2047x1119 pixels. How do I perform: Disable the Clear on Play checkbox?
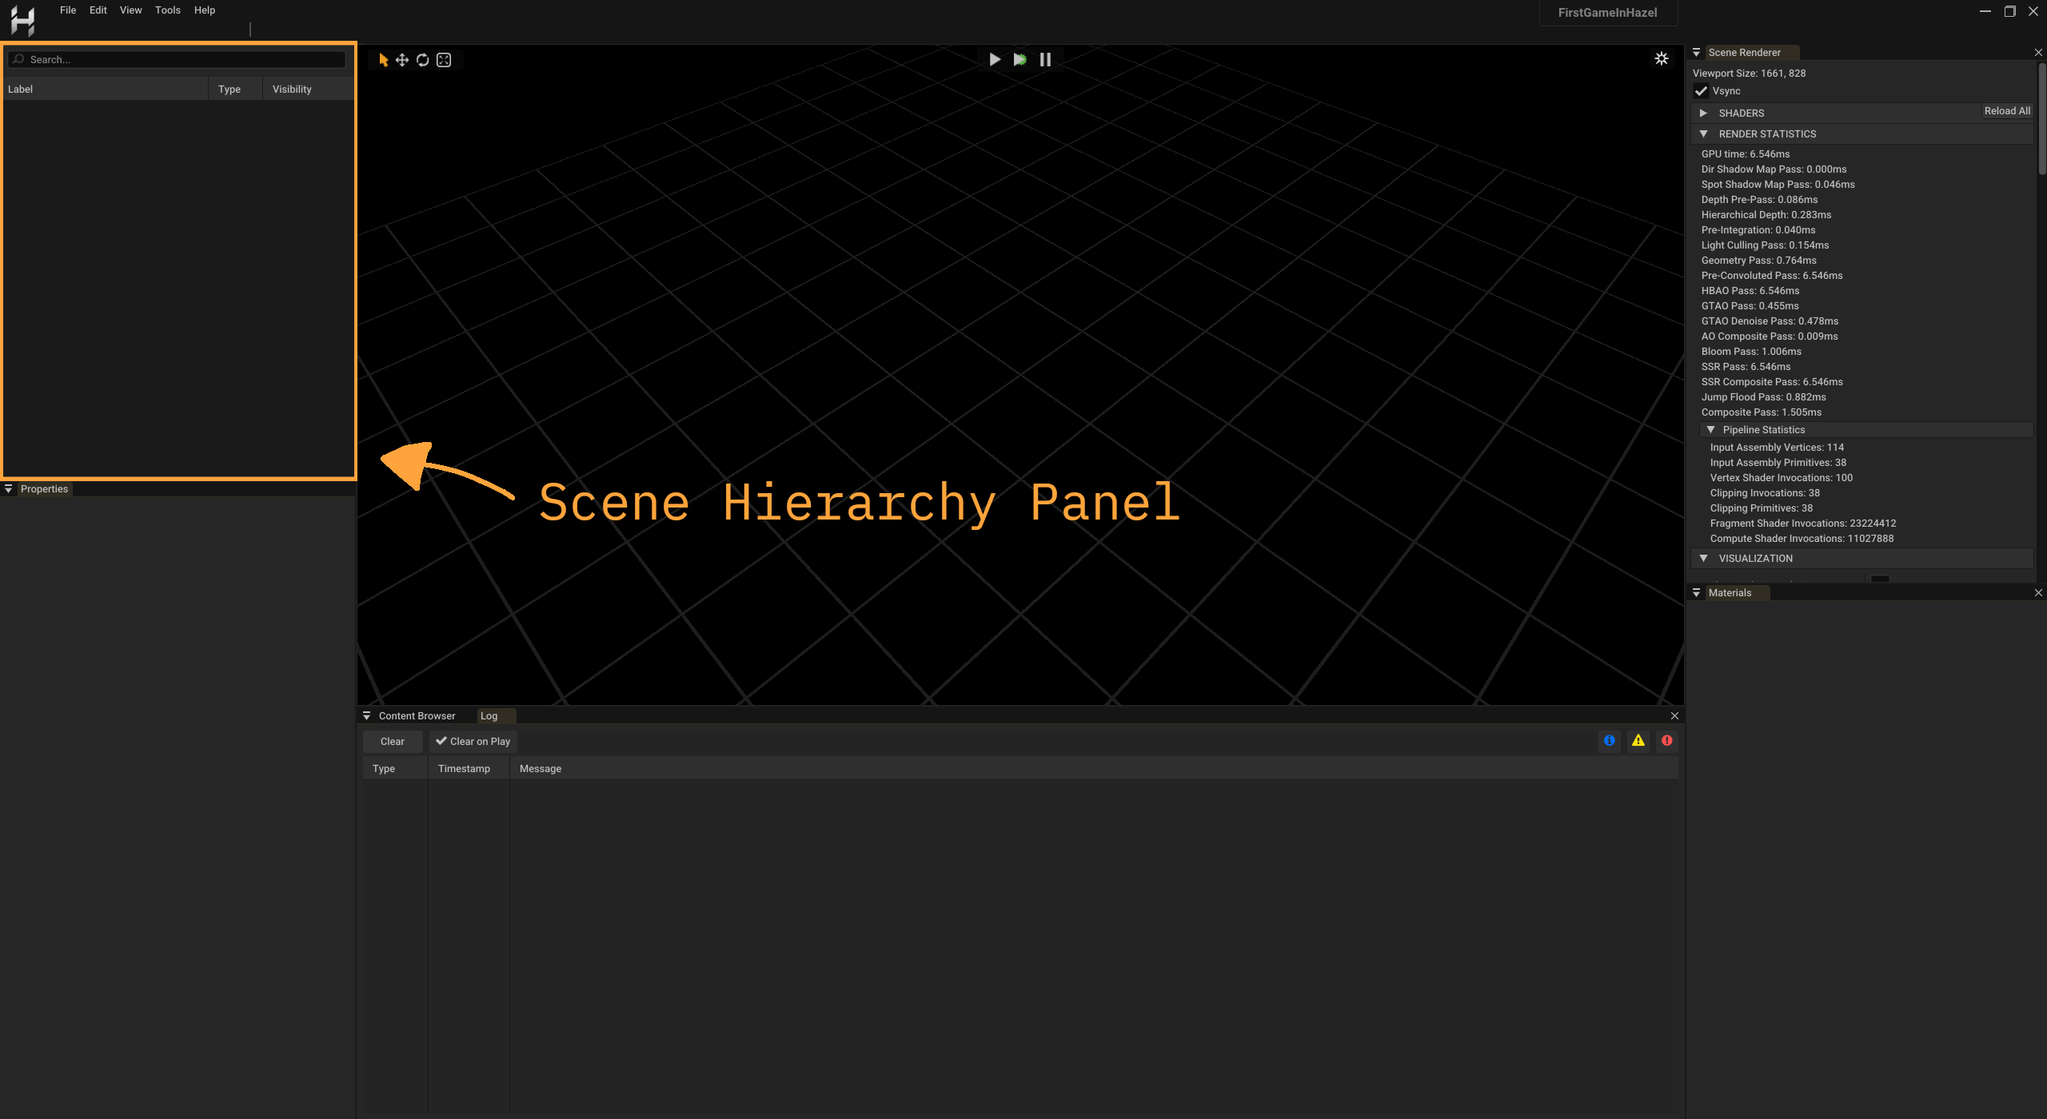tap(442, 741)
